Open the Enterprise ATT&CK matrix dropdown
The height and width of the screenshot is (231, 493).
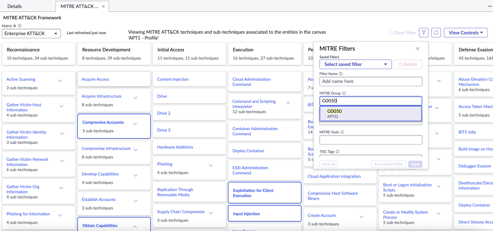click(x=31, y=33)
